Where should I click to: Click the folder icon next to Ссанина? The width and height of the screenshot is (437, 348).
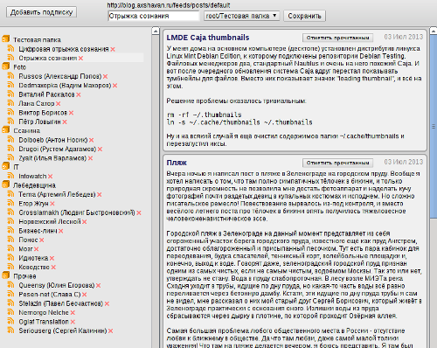coord(5,130)
